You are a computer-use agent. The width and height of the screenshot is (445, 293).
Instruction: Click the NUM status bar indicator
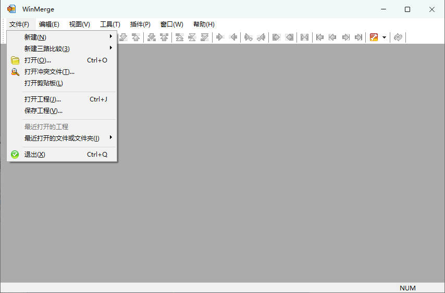[407, 288]
